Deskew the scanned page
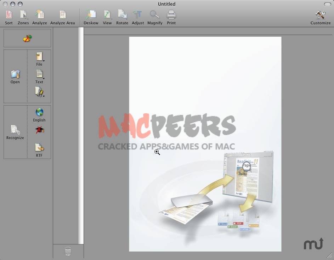334x260 pixels. tap(91, 17)
